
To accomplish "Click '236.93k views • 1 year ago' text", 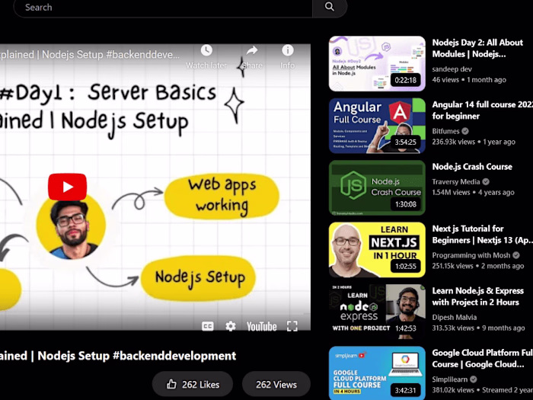I will click(x=474, y=142).
